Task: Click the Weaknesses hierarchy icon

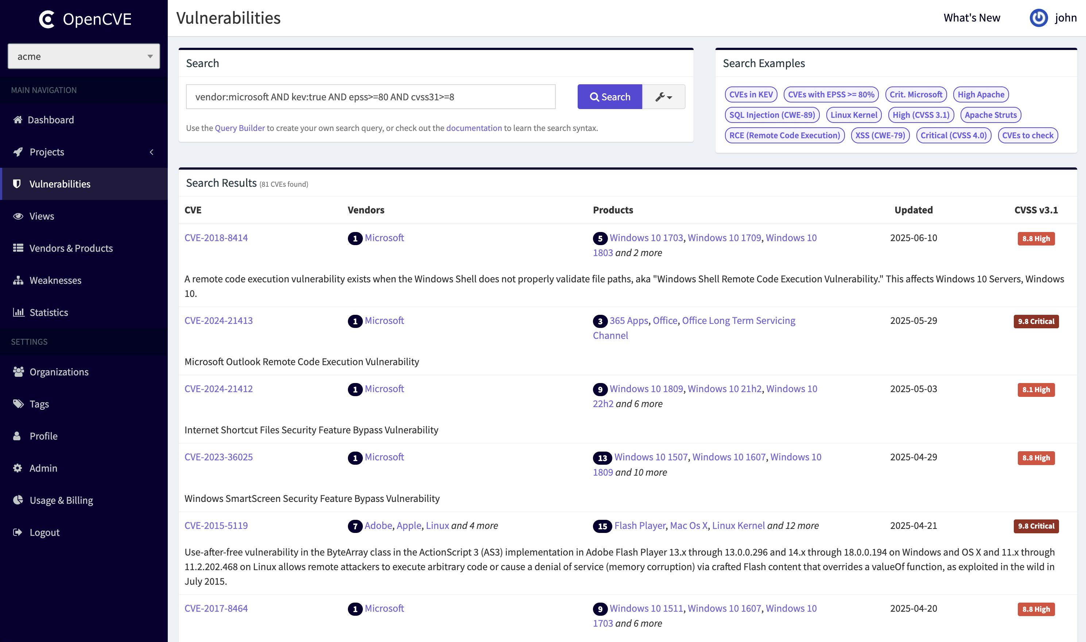Action: point(18,280)
